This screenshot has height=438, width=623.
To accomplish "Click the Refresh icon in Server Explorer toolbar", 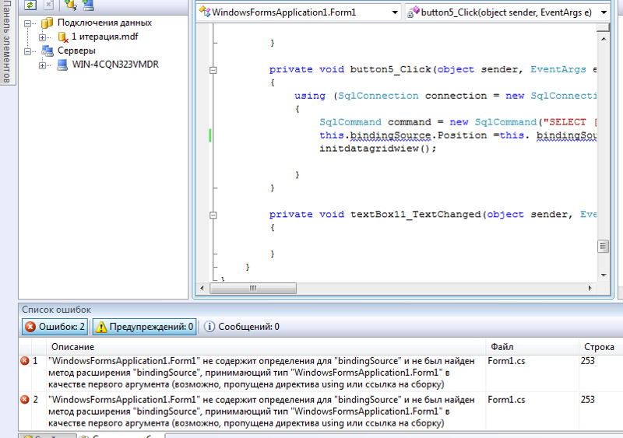I will (x=30, y=5).
